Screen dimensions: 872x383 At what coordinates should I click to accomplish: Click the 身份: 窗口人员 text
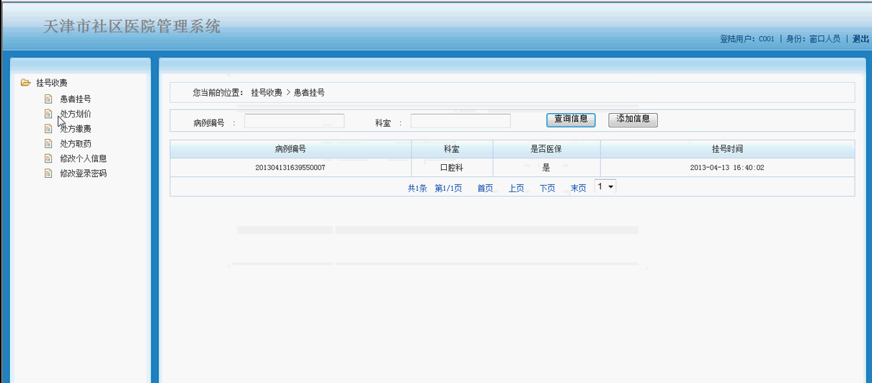point(813,39)
